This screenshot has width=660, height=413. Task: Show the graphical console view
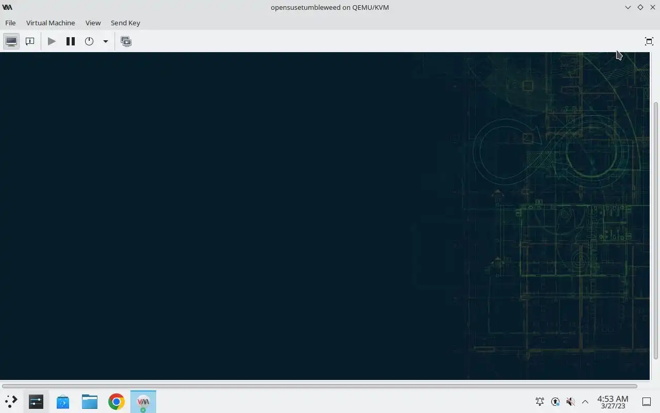pos(11,41)
